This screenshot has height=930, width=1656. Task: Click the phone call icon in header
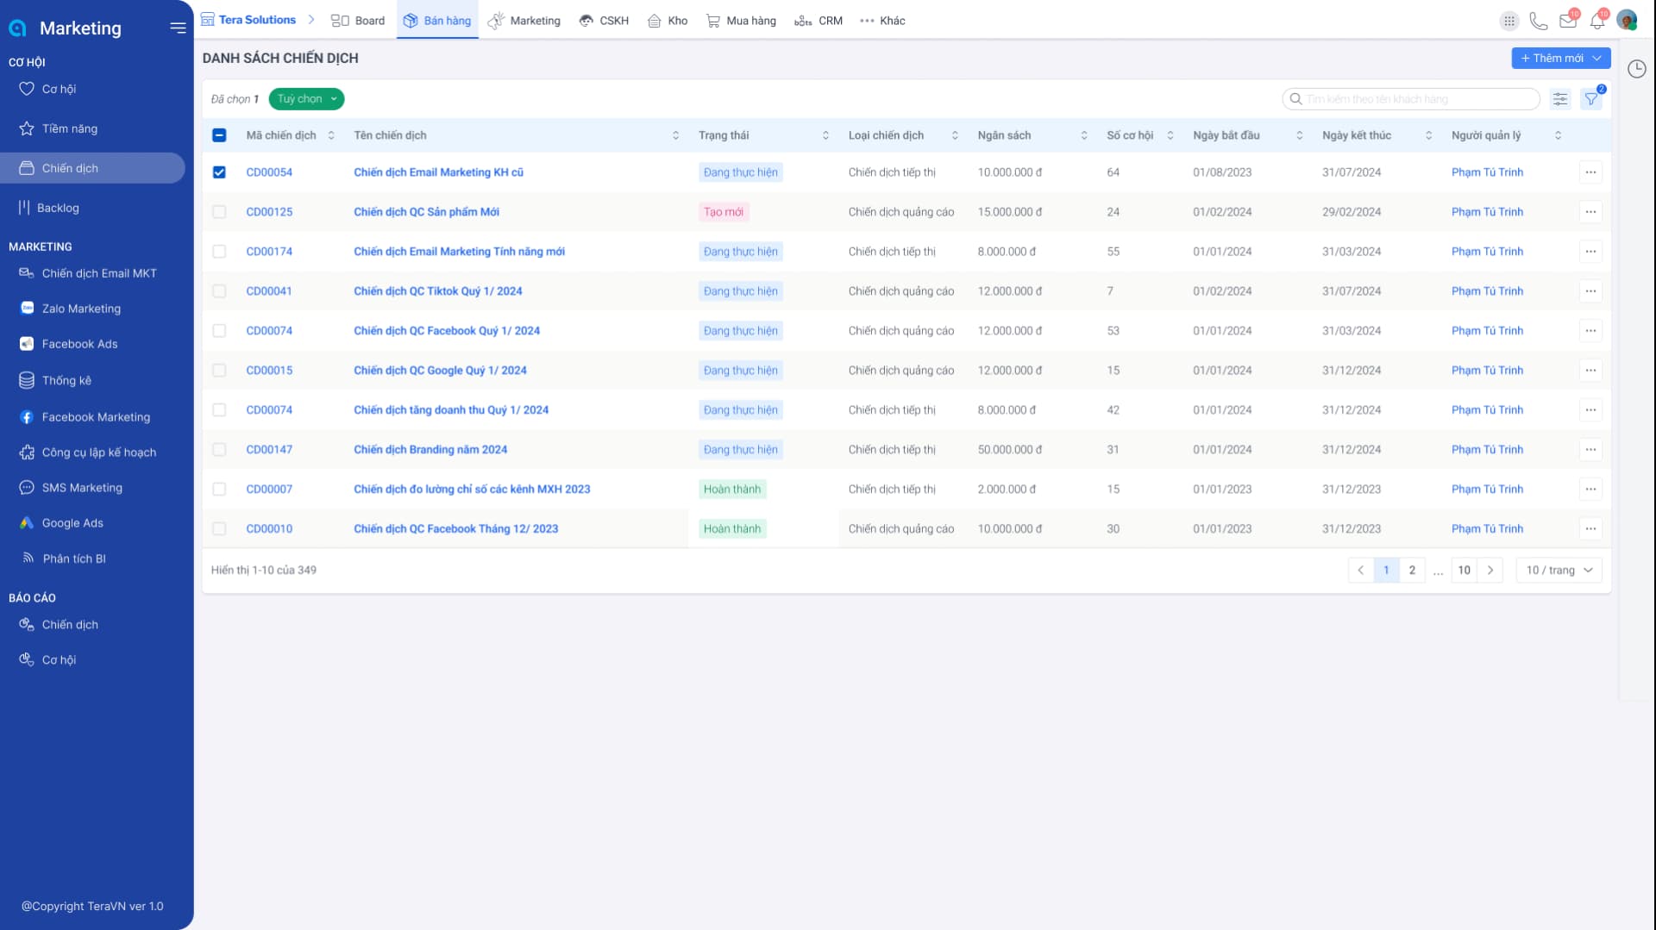(x=1538, y=21)
